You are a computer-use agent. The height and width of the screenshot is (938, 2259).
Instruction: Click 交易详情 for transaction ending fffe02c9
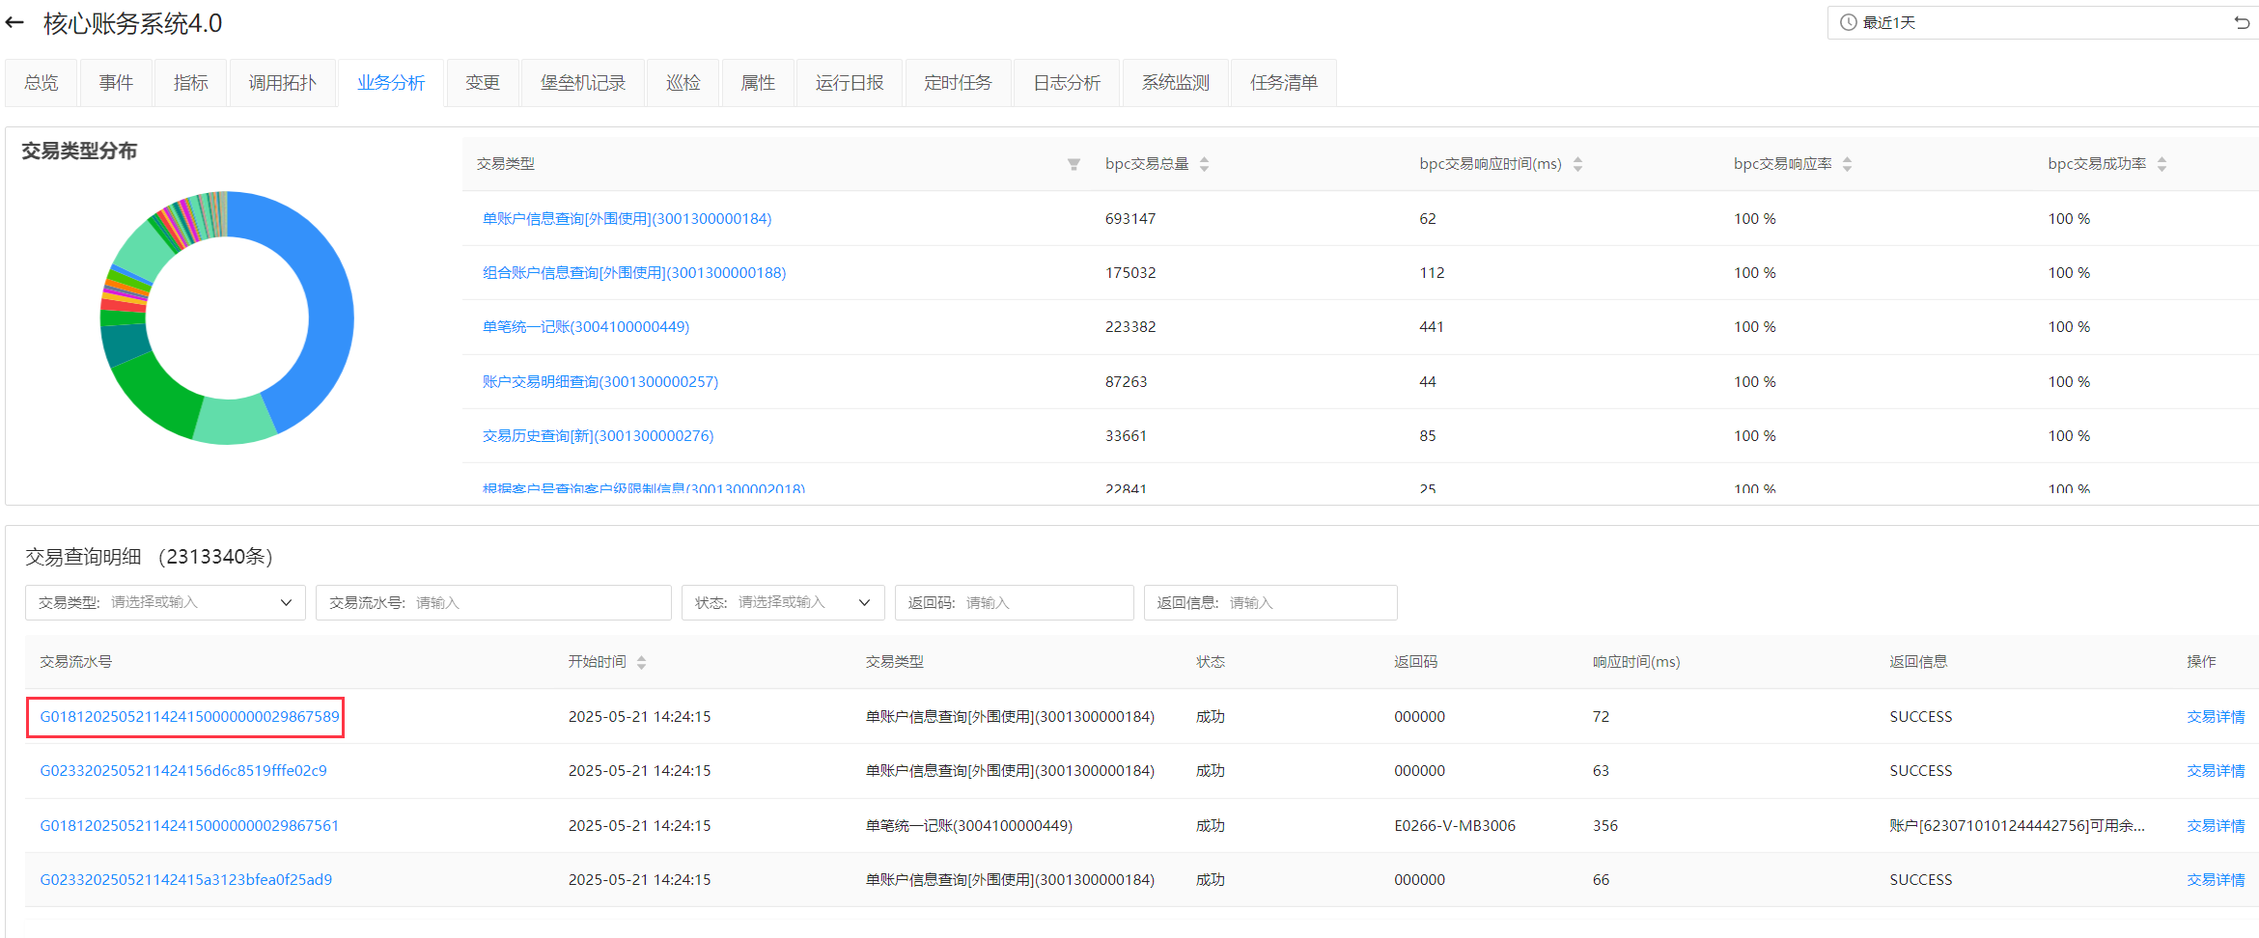[2216, 771]
